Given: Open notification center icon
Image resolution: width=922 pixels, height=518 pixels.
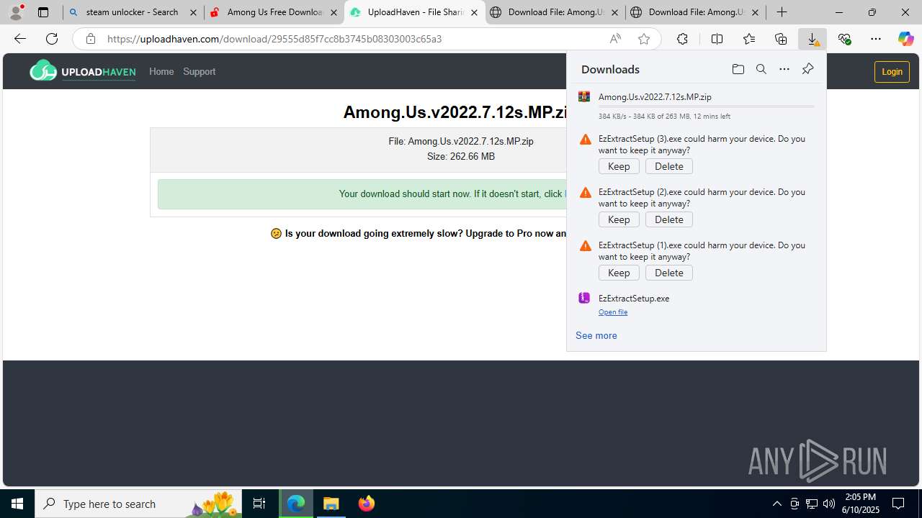Looking at the screenshot, I should tap(898, 504).
